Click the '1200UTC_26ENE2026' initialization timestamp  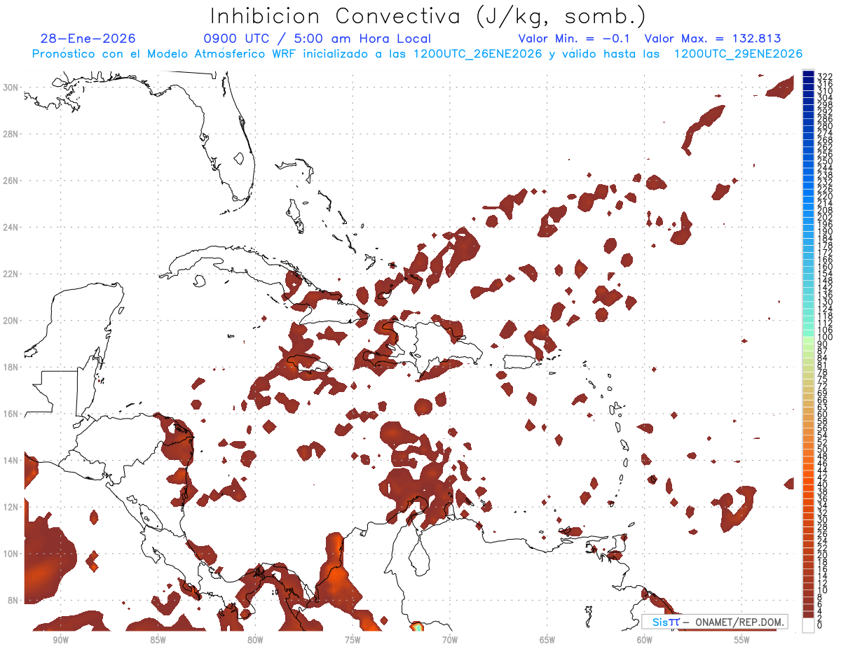[x=477, y=54]
